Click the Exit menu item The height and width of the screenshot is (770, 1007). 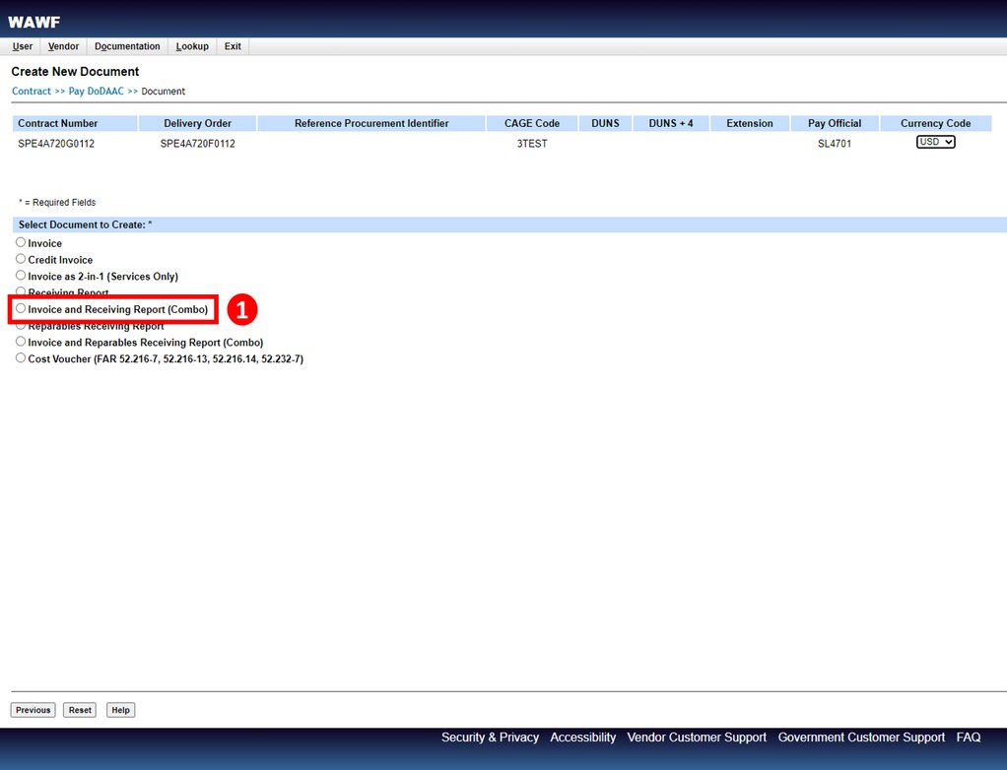[x=233, y=46]
